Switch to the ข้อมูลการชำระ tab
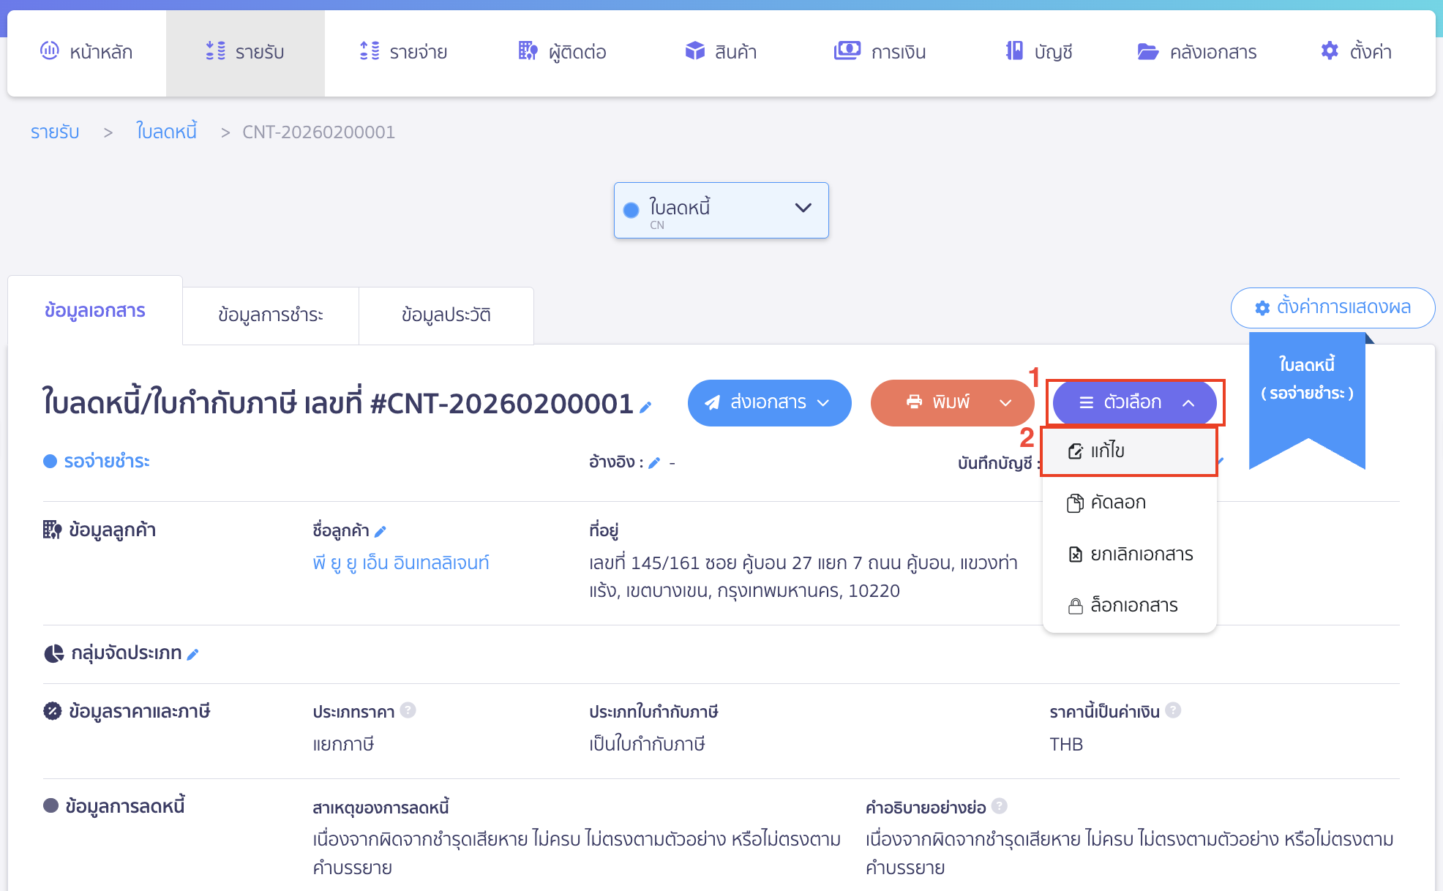The width and height of the screenshot is (1443, 891). click(x=270, y=315)
